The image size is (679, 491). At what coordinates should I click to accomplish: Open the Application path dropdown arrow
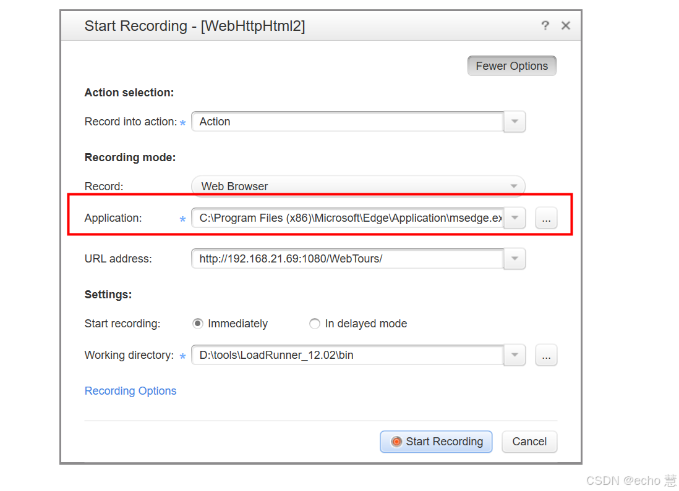point(515,218)
